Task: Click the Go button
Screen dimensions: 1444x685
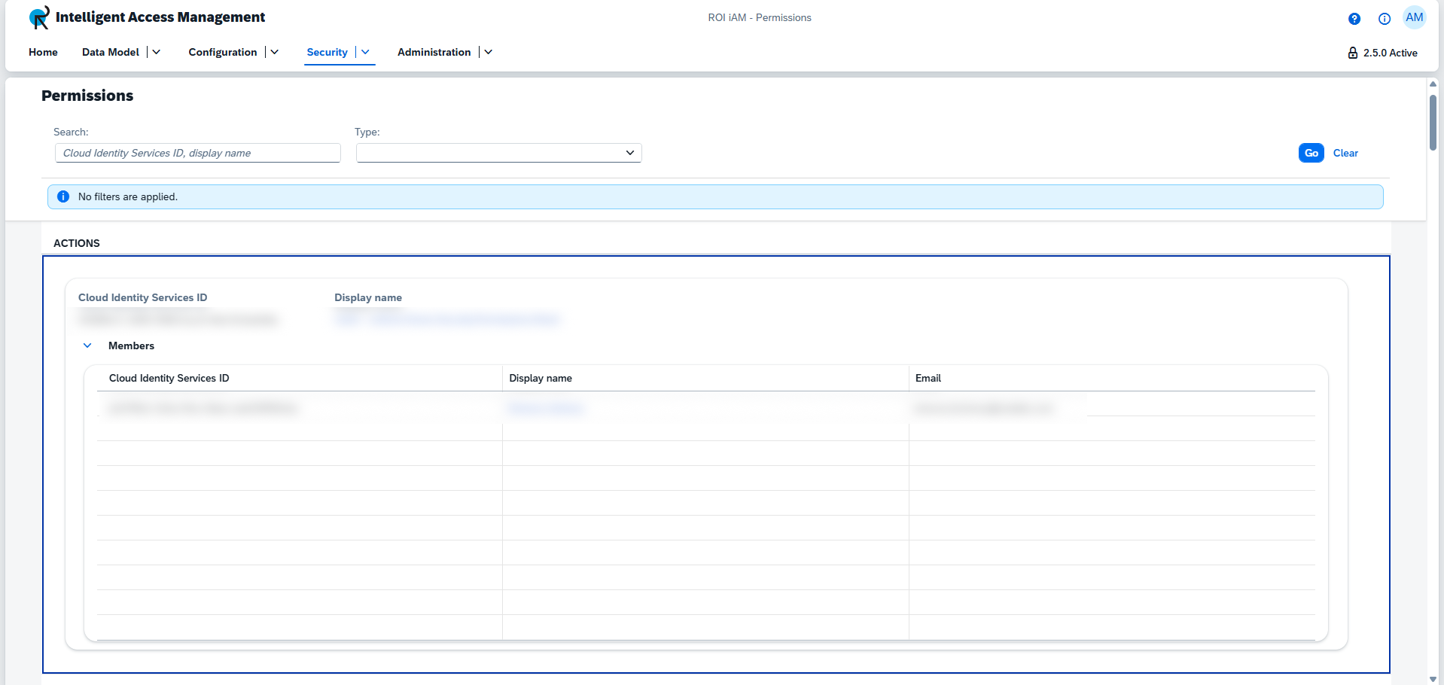Action: click(x=1311, y=152)
